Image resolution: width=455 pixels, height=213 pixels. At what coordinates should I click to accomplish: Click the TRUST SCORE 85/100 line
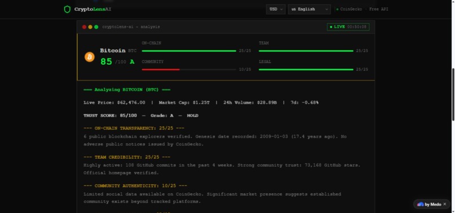point(141,116)
